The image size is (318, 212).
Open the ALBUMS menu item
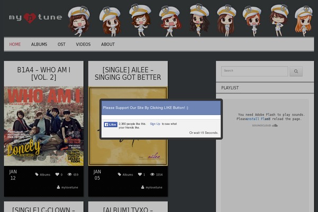(39, 44)
